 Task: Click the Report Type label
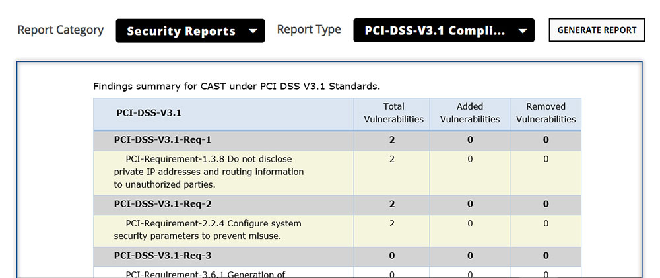tap(309, 30)
